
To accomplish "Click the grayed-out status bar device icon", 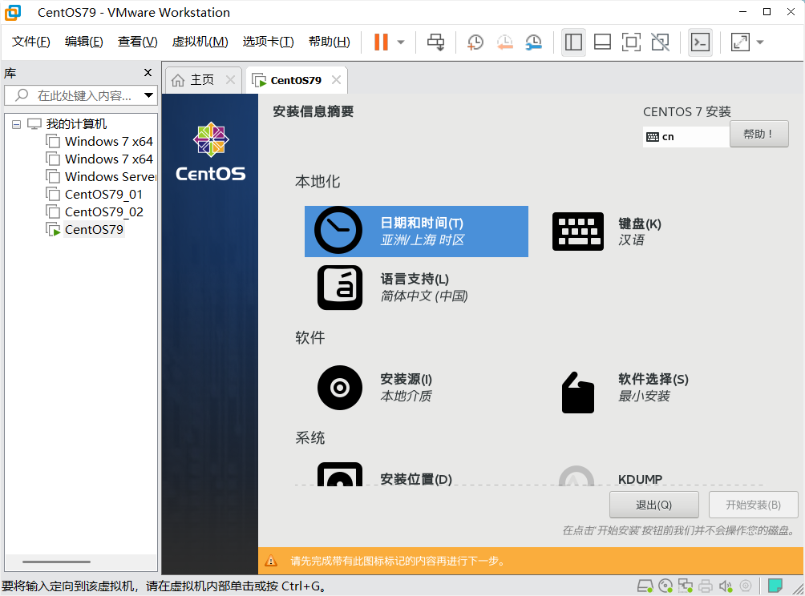I will click(746, 586).
